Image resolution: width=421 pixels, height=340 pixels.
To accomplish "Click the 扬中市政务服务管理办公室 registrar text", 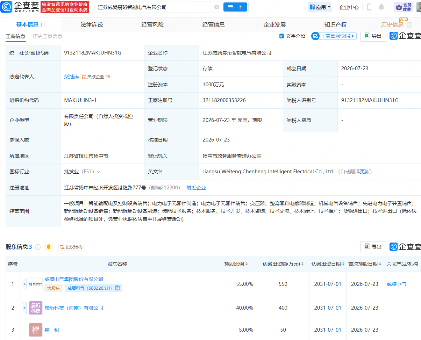I will point(232,156).
